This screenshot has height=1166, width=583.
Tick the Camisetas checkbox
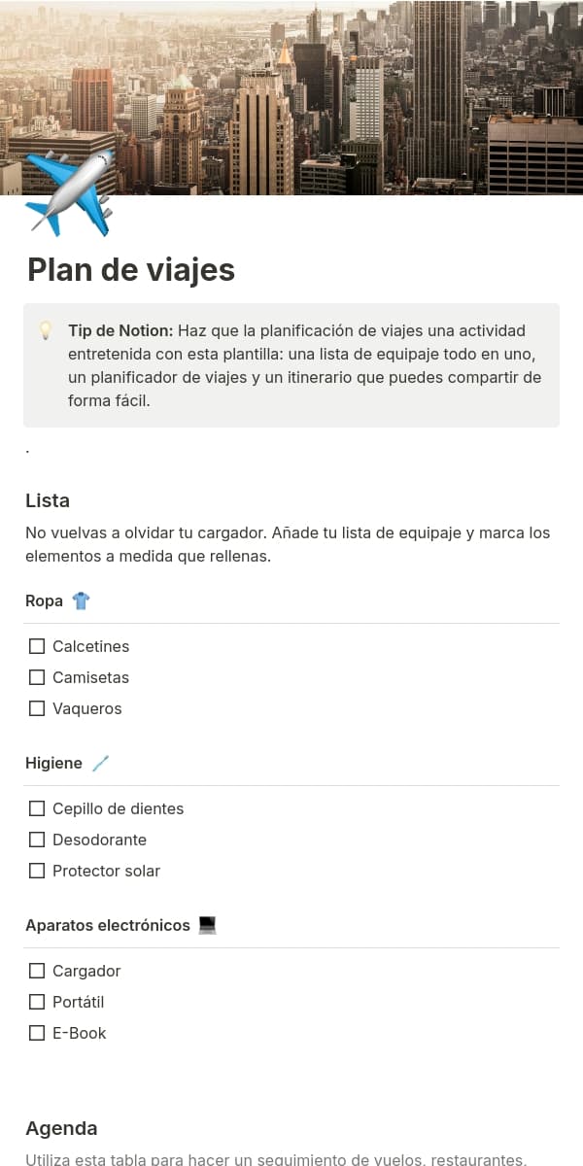pyautogui.click(x=37, y=677)
